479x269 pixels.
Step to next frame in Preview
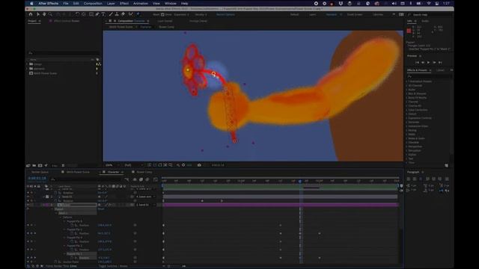tap(434, 62)
